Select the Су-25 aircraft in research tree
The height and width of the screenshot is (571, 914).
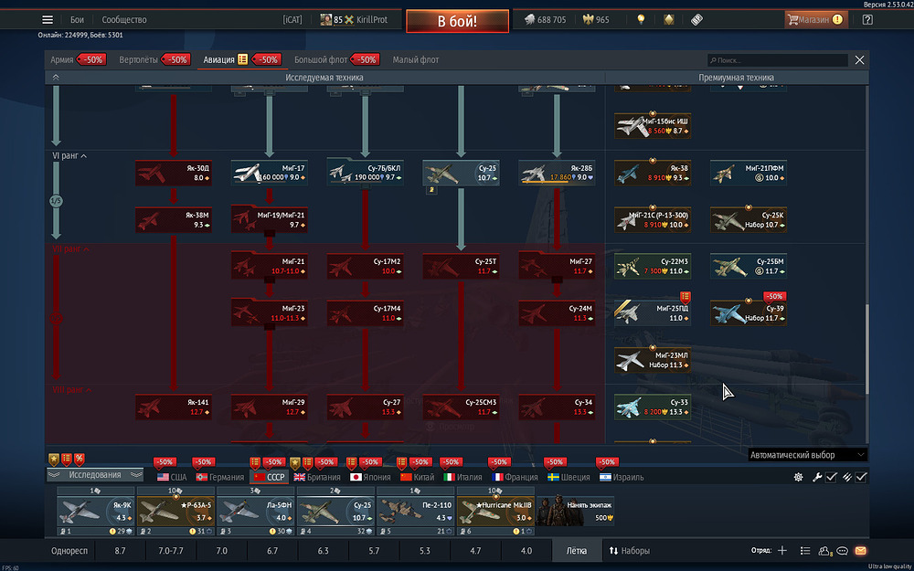(x=461, y=173)
